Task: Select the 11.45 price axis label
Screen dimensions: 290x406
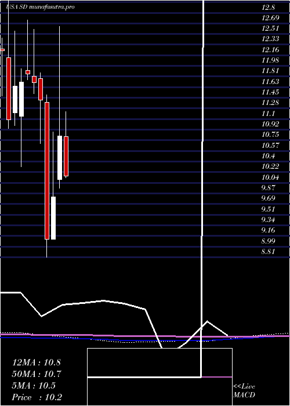Action: 270,92
